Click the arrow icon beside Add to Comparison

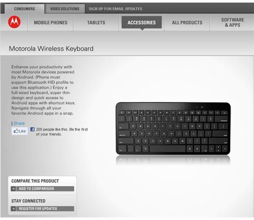point(13,189)
